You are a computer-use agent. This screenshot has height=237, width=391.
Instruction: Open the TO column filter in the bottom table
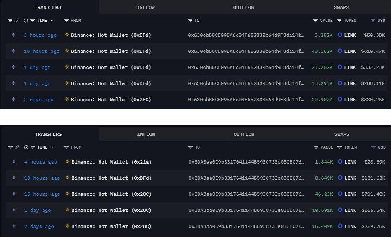[x=190, y=147]
